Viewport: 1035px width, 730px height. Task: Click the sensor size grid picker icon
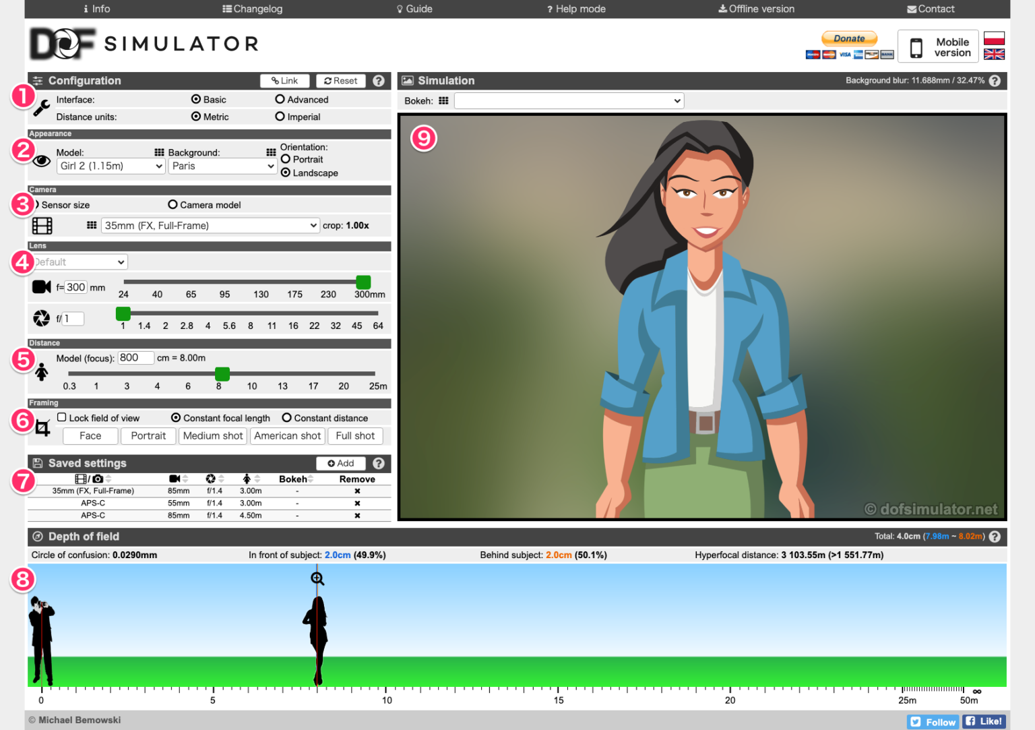(x=92, y=225)
